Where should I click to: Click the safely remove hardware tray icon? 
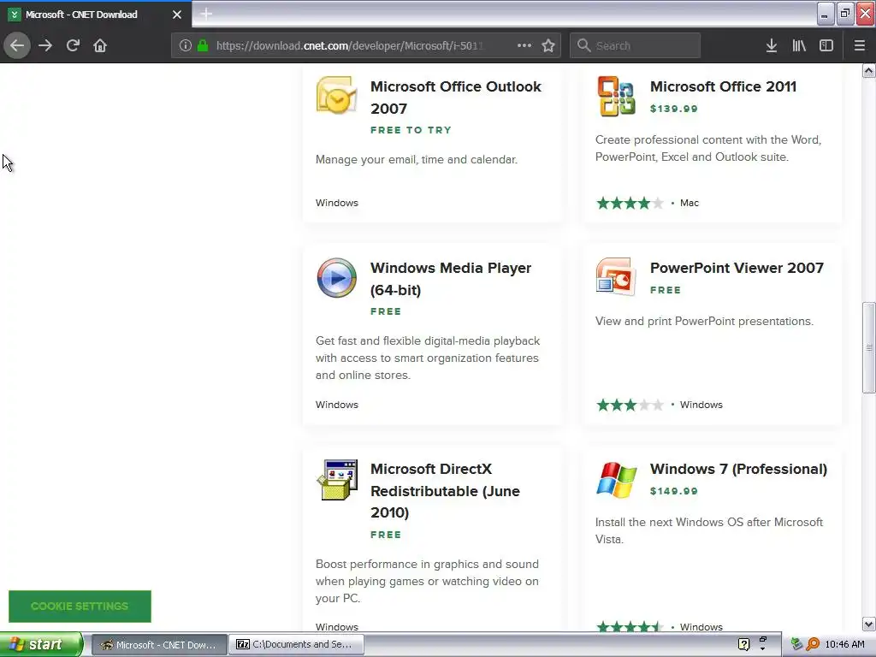coord(796,644)
